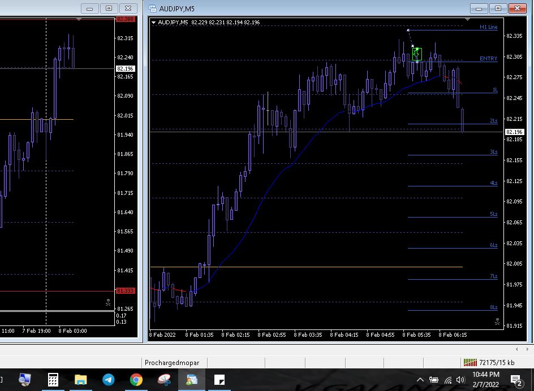Click the skull icon in the left chart

pyautogui.click(x=108, y=303)
